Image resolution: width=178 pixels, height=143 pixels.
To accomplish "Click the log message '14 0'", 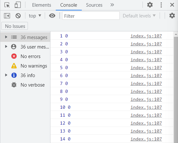I will pyautogui.click(x=65, y=139).
